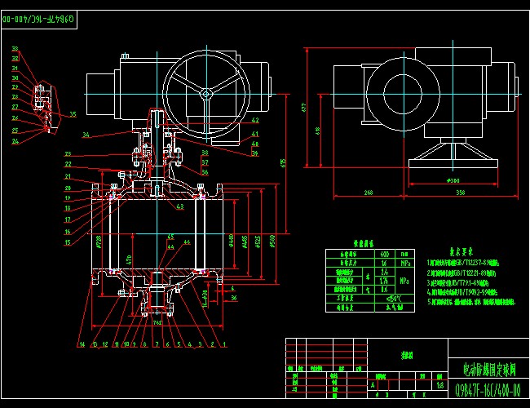The width and height of the screenshot is (530, 408).
Task: Click the φ485 diameter dimension
Action: (x=245, y=242)
